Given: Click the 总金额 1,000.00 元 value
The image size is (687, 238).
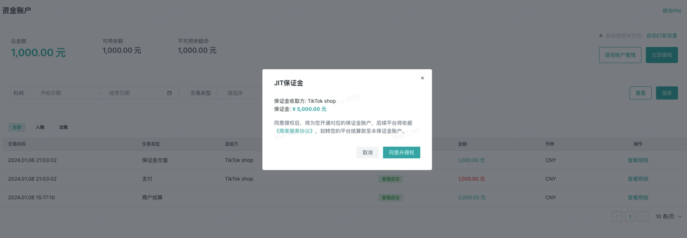Looking at the screenshot, I should (38, 53).
